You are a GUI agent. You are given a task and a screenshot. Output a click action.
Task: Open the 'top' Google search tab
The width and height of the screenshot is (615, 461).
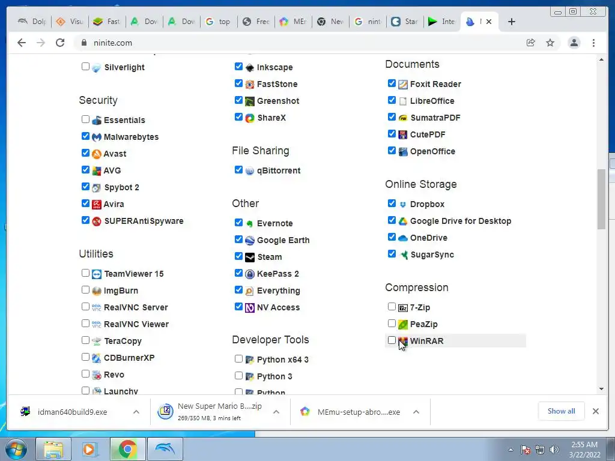click(x=219, y=22)
